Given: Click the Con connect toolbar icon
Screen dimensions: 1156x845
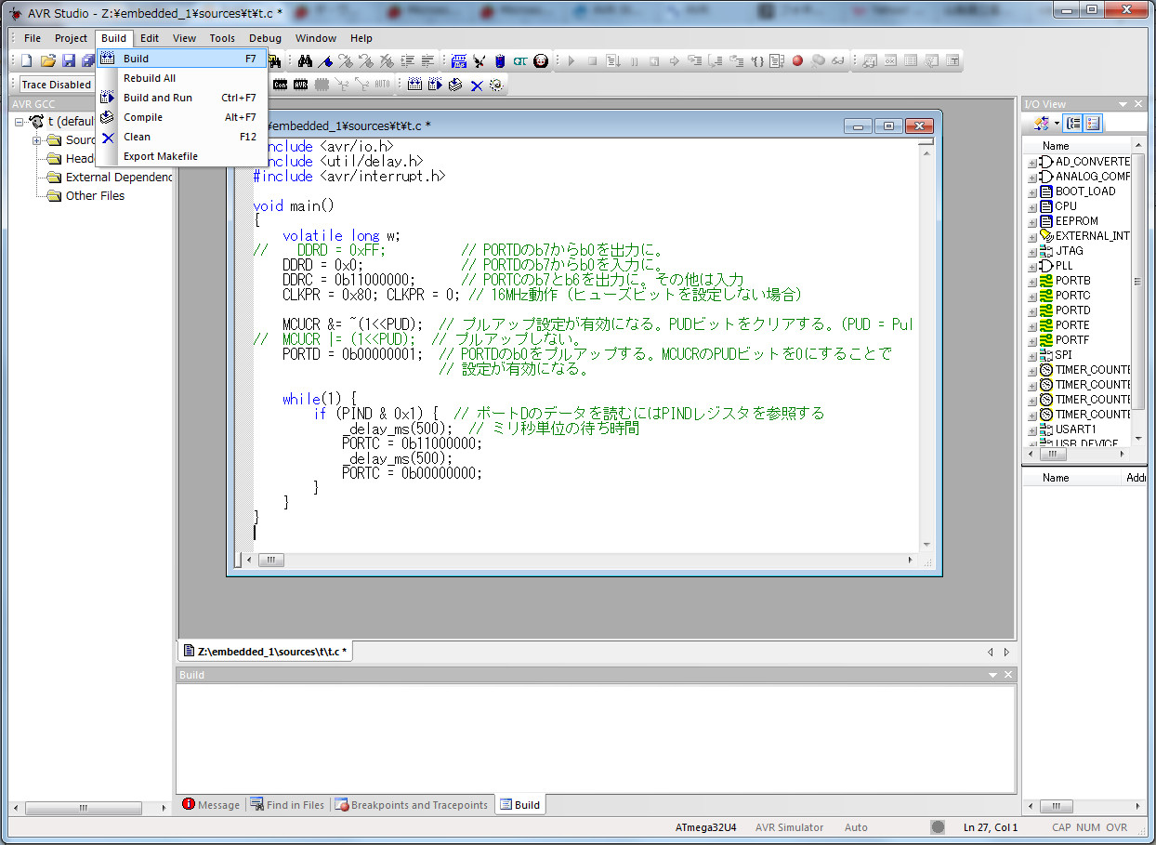Looking at the screenshot, I should coord(280,85).
